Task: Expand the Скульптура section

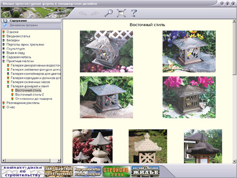Action: (16, 49)
